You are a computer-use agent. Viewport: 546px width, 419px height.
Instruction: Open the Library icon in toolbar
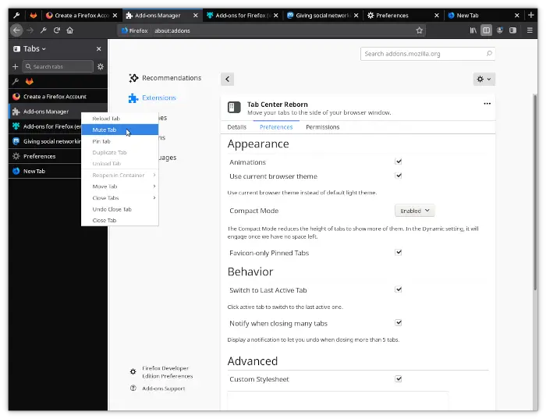coord(473,30)
